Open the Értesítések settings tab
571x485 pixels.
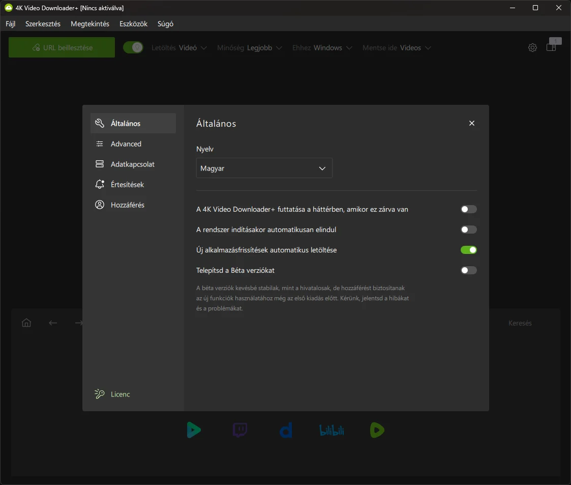[133, 184]
